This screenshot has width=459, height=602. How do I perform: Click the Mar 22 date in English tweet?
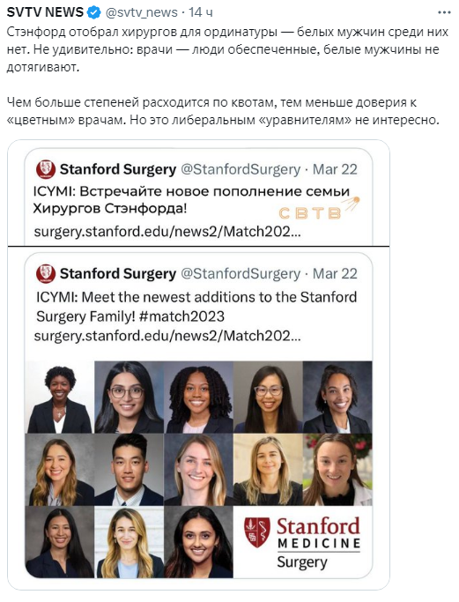coord(335,274)
